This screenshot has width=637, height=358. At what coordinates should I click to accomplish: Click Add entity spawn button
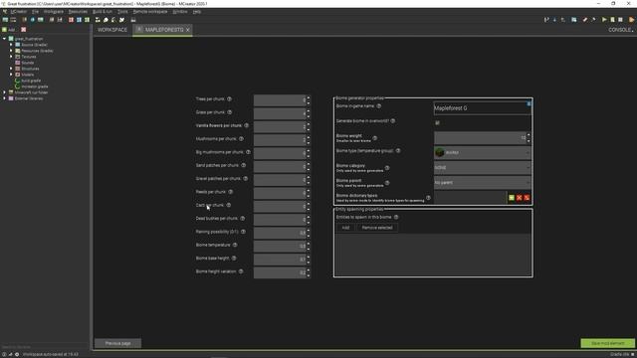click(345, 228)
